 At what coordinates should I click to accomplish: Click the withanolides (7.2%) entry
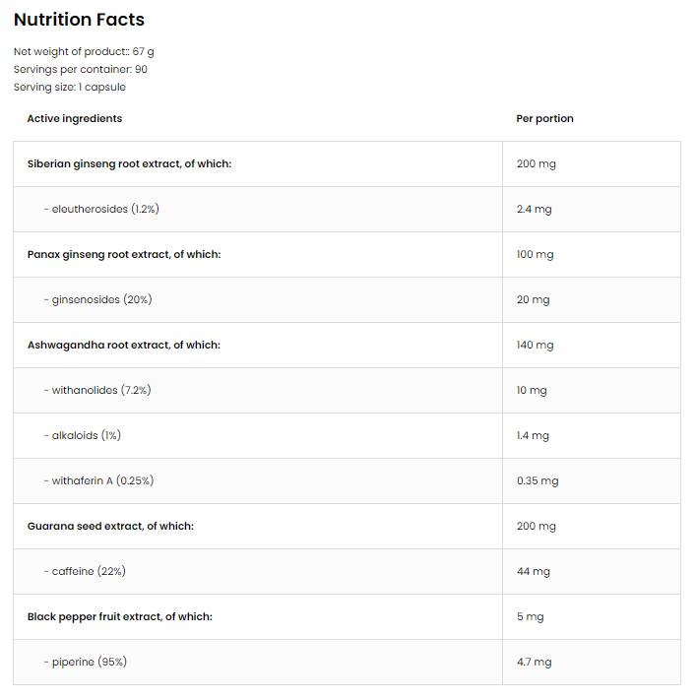pos(97,390)
